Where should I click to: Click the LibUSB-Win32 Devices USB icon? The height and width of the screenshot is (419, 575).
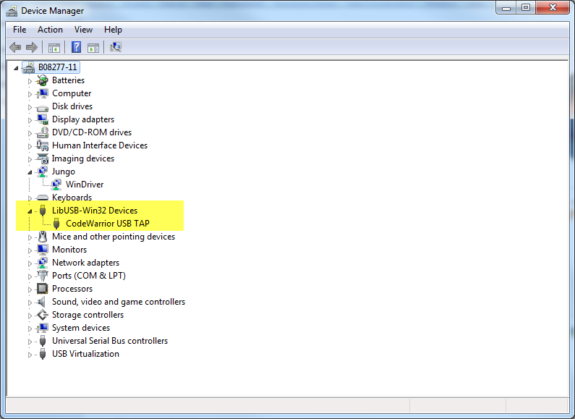(43, 211)
